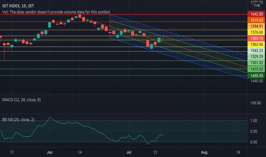Click the highest candlestick near June 14

pyautogui.click(x=80, y=16)
